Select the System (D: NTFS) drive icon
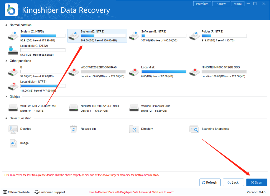The image size is (270, 196). [74, 36]
